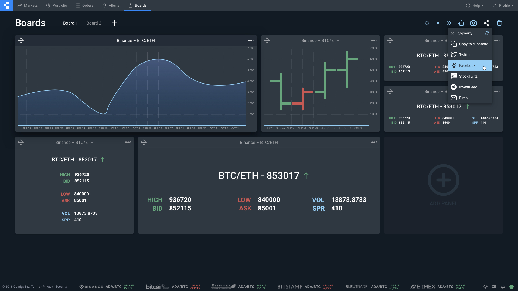Refresh the cgi.io/qwerty share link
518x291 pixels.
(x=486, y=33)
